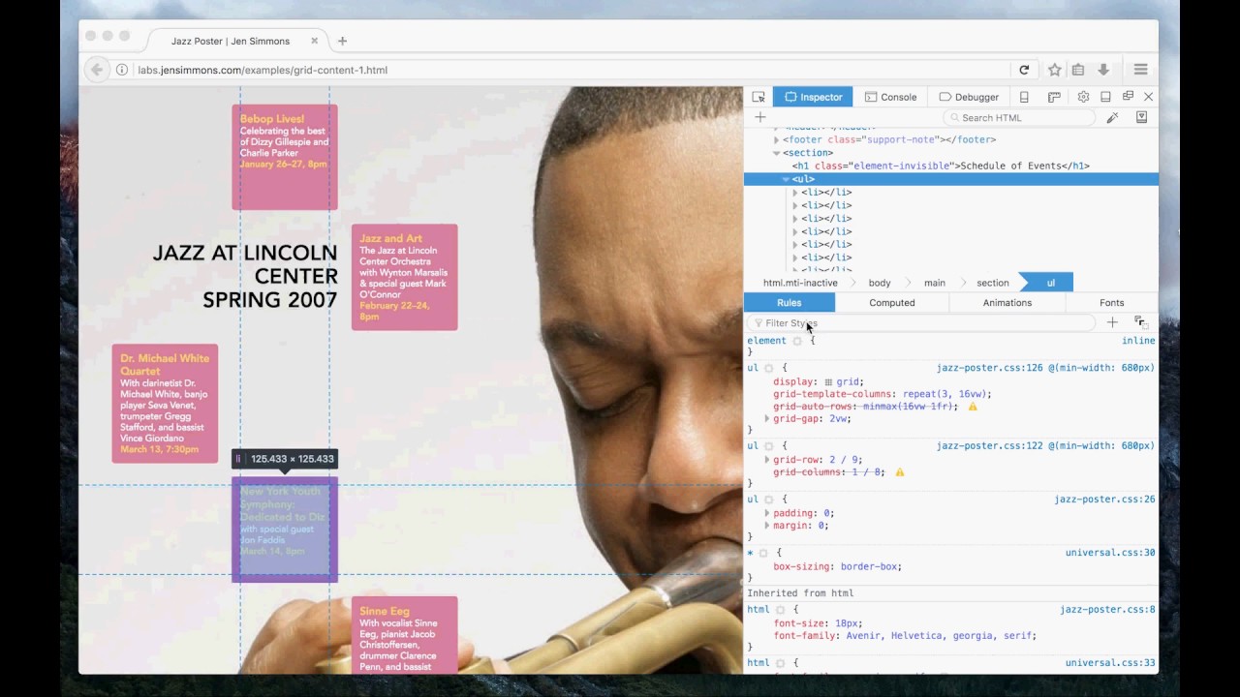Click the 'section' breadcrumb
Viewport: 1240px width, 697px height.
pyautogui.click(x=993, y=283)
